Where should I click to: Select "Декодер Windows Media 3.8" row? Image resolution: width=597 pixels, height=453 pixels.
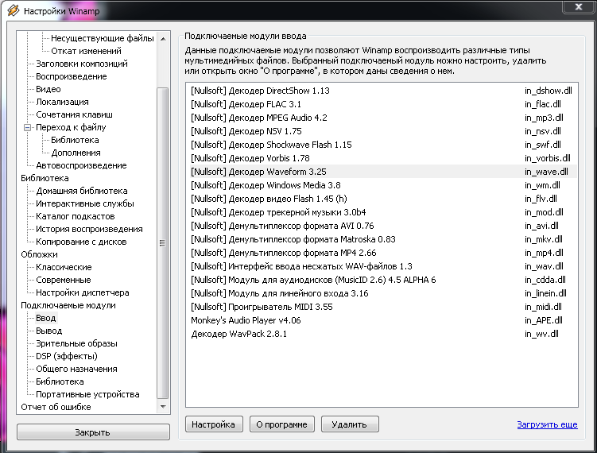point(382,185)
